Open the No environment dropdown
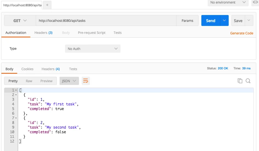 point(228,2)
